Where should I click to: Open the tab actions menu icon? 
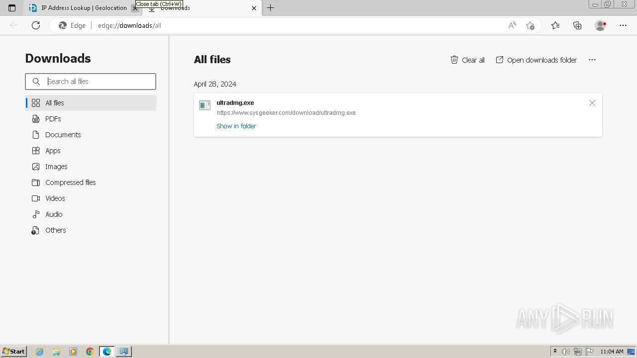[x=12, y=8]
